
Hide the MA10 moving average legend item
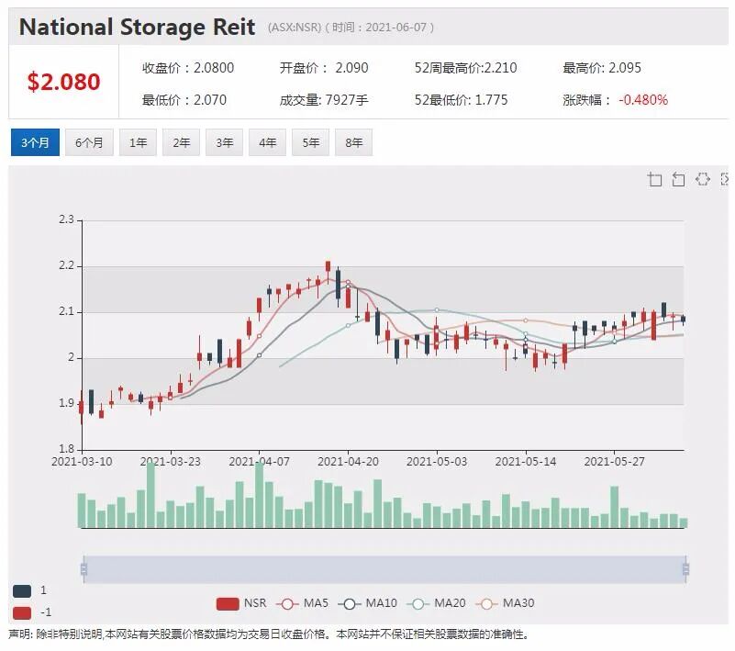point(367,603)
